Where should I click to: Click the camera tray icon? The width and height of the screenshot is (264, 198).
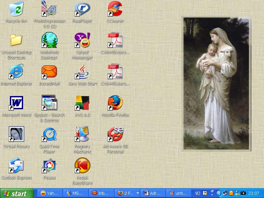(x=243, y=193)
